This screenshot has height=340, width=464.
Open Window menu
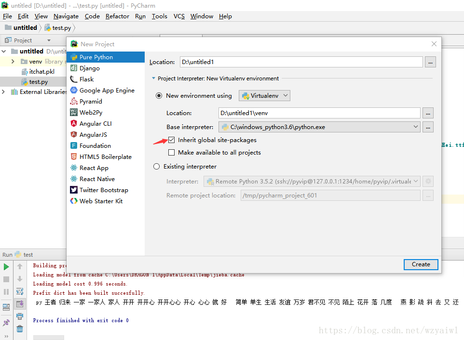202,16
